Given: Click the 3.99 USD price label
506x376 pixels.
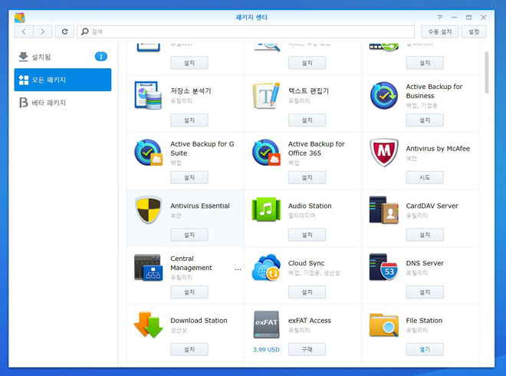Looking at the screenshot, I should click(266, 349).
